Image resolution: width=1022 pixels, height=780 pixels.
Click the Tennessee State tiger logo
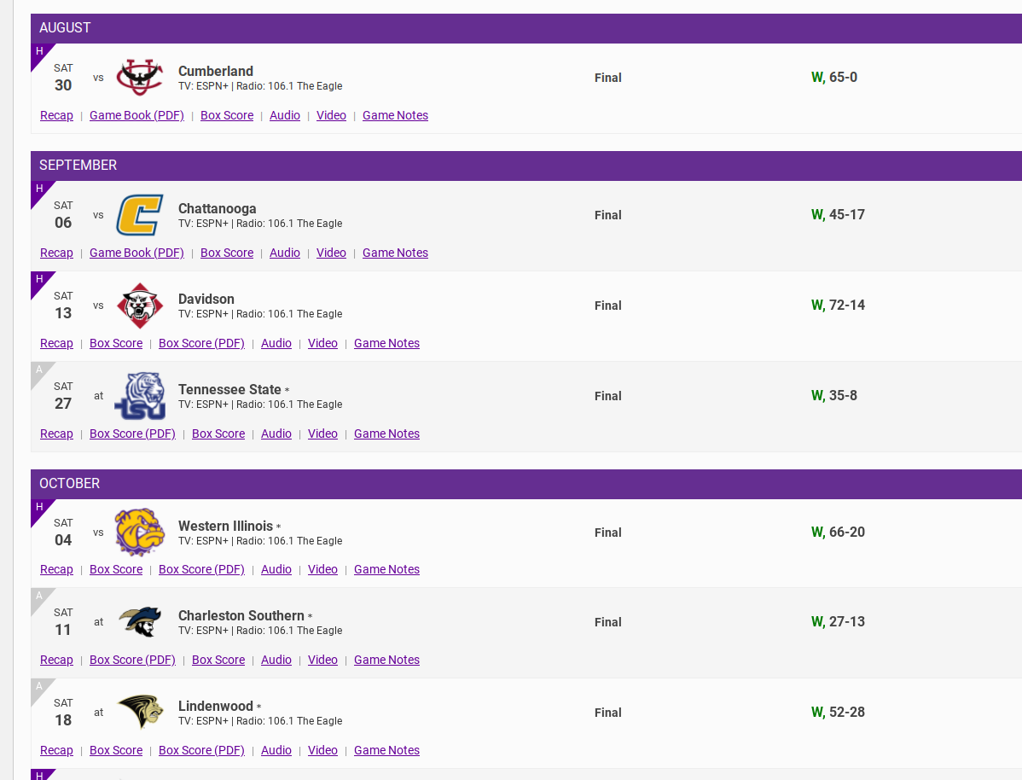coord(140,396)
